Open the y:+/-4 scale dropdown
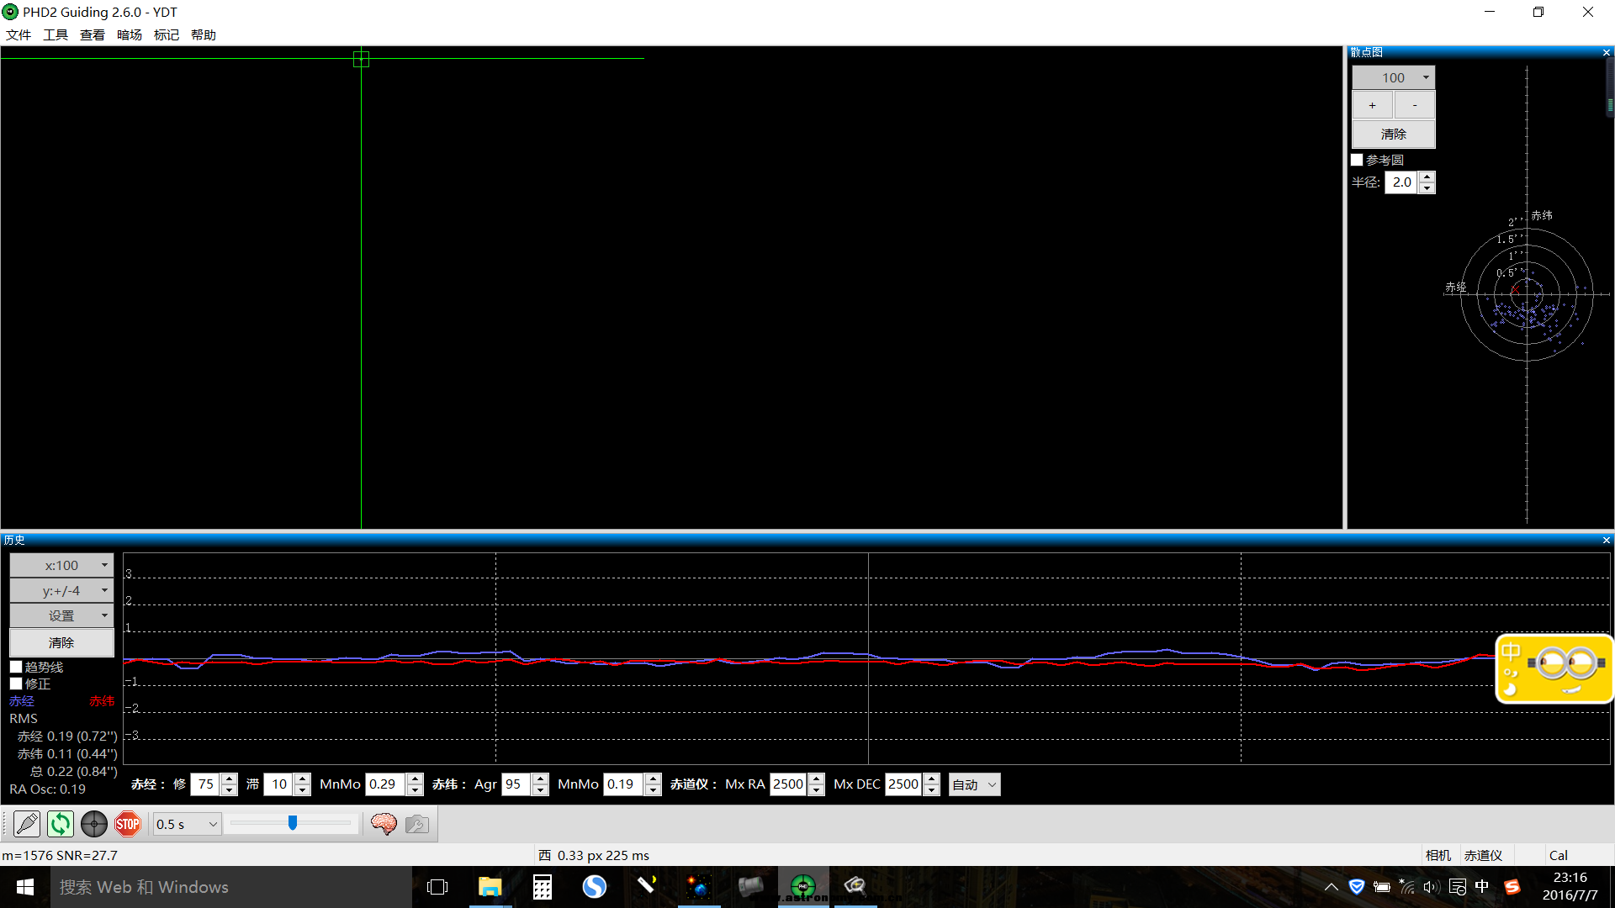Viewport: 1615px width, 908px height. 61,591
